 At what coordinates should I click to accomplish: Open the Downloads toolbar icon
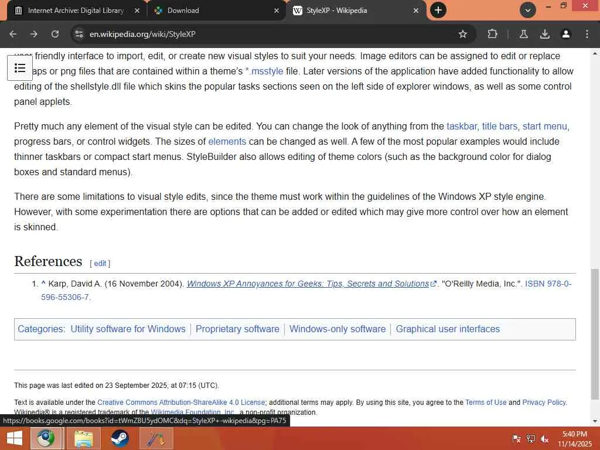coord(544,34)
